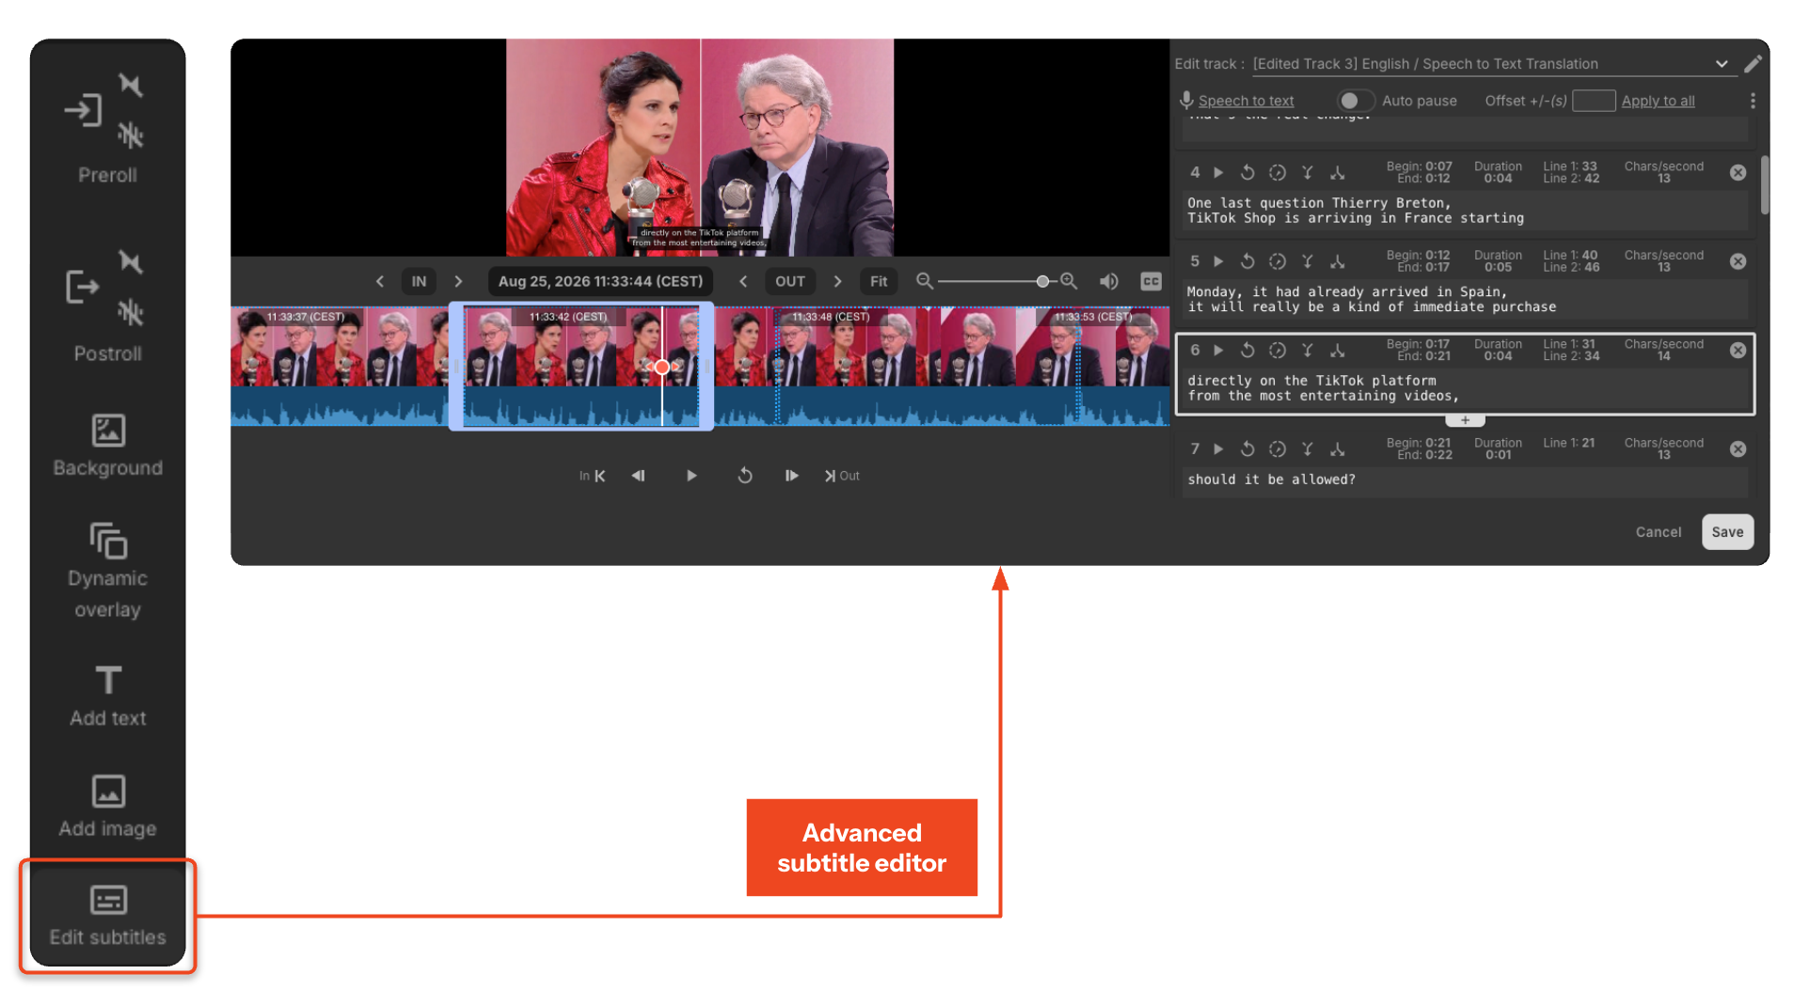Move the OUT point one step back
The height and width of the screenshot is (1006, 1795).
point(743,281)
